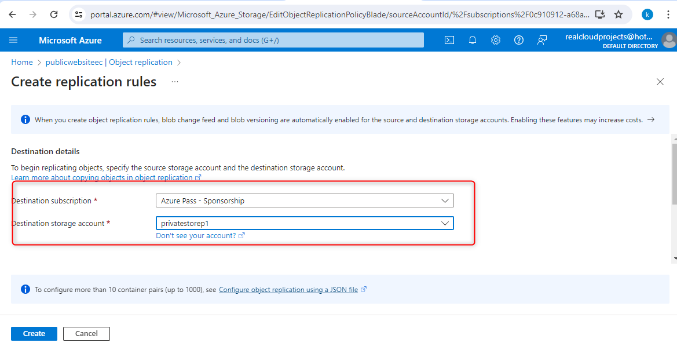Click the Create button
This screenshot has width=677, height=350.
point(34,334)
